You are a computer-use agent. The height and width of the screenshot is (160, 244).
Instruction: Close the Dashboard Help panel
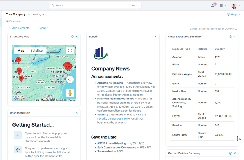76,113
